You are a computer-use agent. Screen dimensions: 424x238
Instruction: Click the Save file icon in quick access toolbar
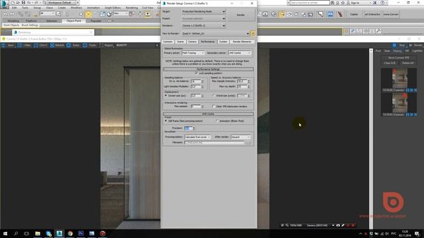click(24, 3)
